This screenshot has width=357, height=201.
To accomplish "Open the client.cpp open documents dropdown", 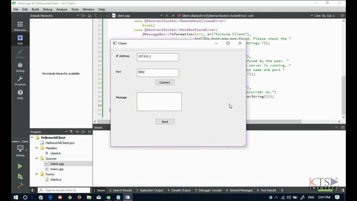I will [x=161, y=16].
